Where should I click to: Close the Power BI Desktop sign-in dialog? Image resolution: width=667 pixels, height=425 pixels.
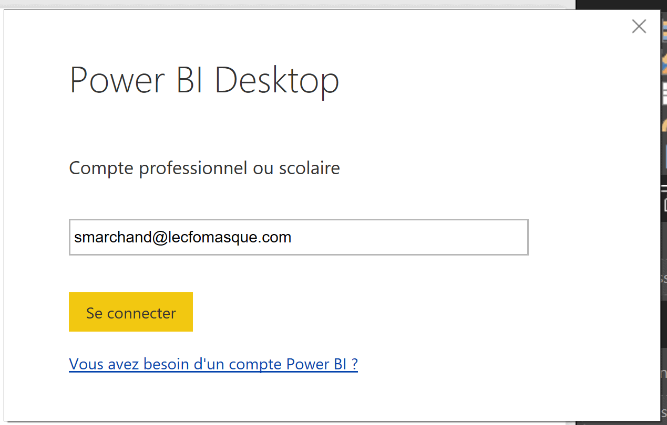tap(639, 26)
